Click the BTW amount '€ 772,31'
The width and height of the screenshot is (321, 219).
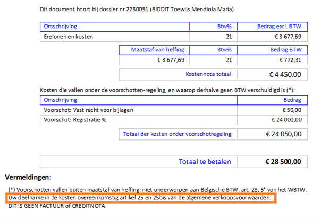pyautogui.click(x=290, y=60)
